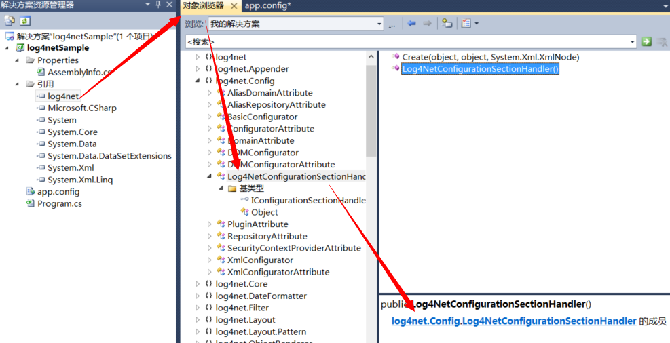
Task: Open the browse scope dropdown
Action: pyautogui.click(x=379, y=24)
